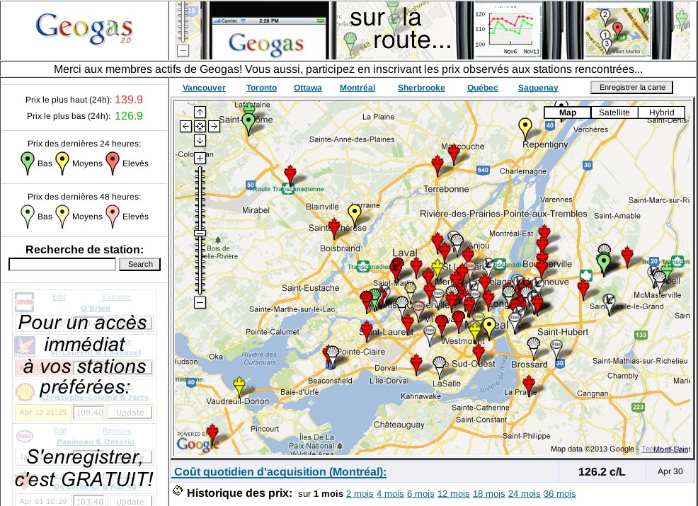This screenshot has height=506, width=698.
Task: Select the yellow marker above Repentigny
Action: click(525, 129)
